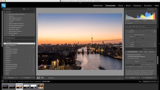Collapse the Protokoll panel
160x90 pixels.
(x=4, y=41)
